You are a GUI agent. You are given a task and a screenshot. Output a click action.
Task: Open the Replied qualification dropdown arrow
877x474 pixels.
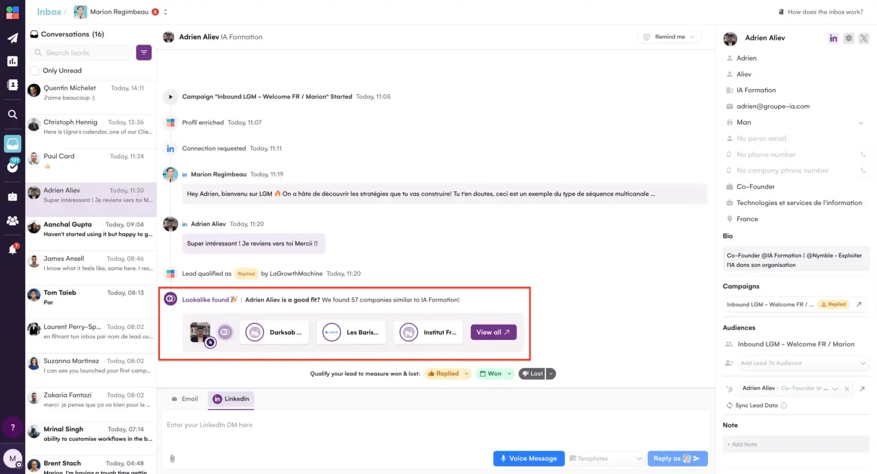466,374
